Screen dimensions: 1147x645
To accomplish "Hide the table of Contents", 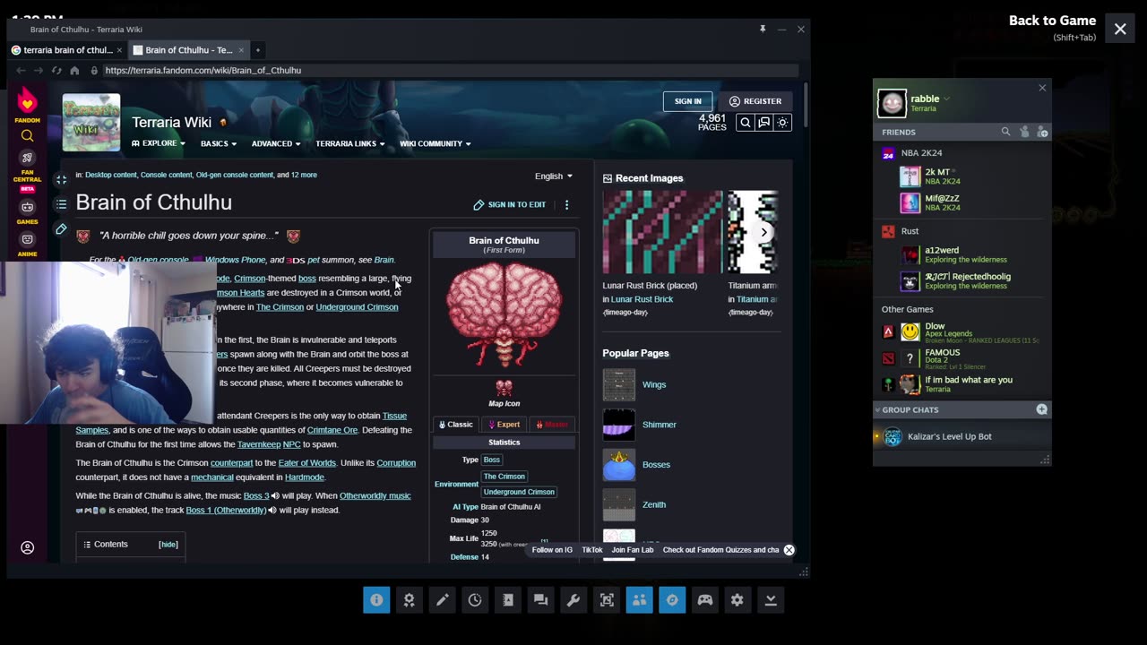I will pos(168,545).
